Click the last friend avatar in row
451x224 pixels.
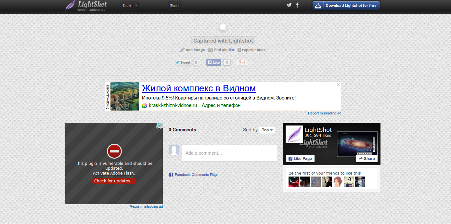(x=360, y=182)
